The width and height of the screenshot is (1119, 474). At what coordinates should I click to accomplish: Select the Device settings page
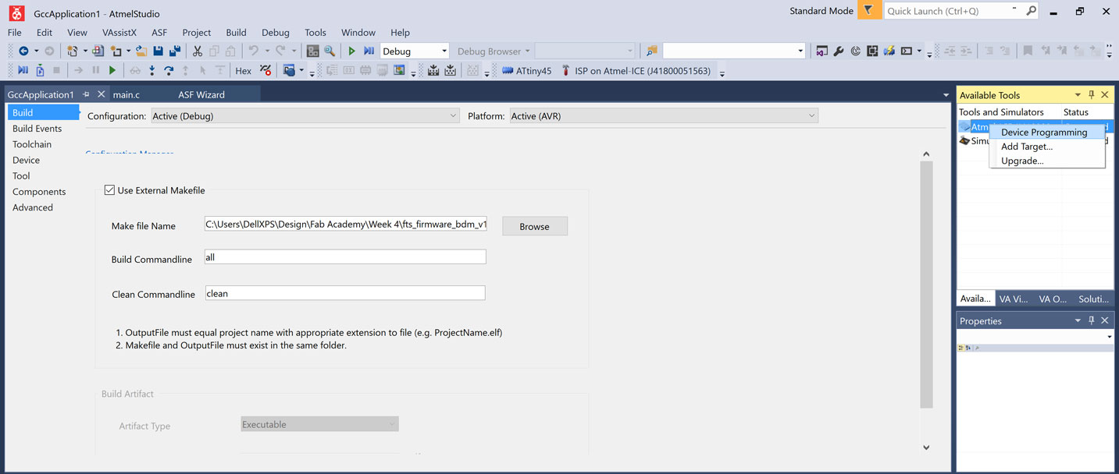point(26,160)
